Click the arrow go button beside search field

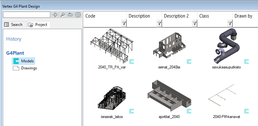(55, 15)
